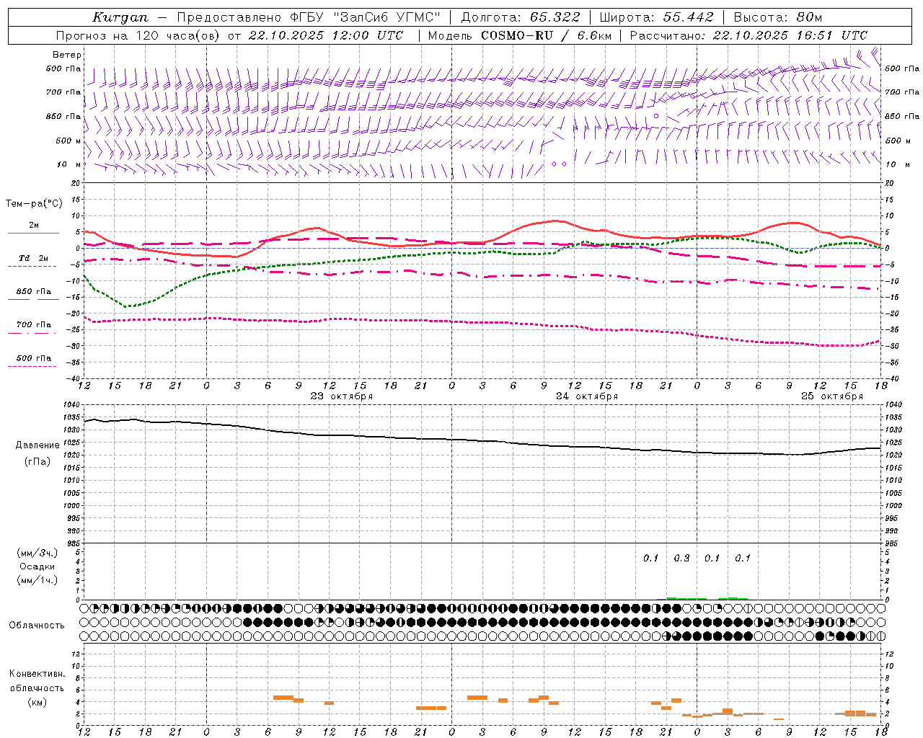Click the "Td 2м" dew point legend entry

[34, 258]
